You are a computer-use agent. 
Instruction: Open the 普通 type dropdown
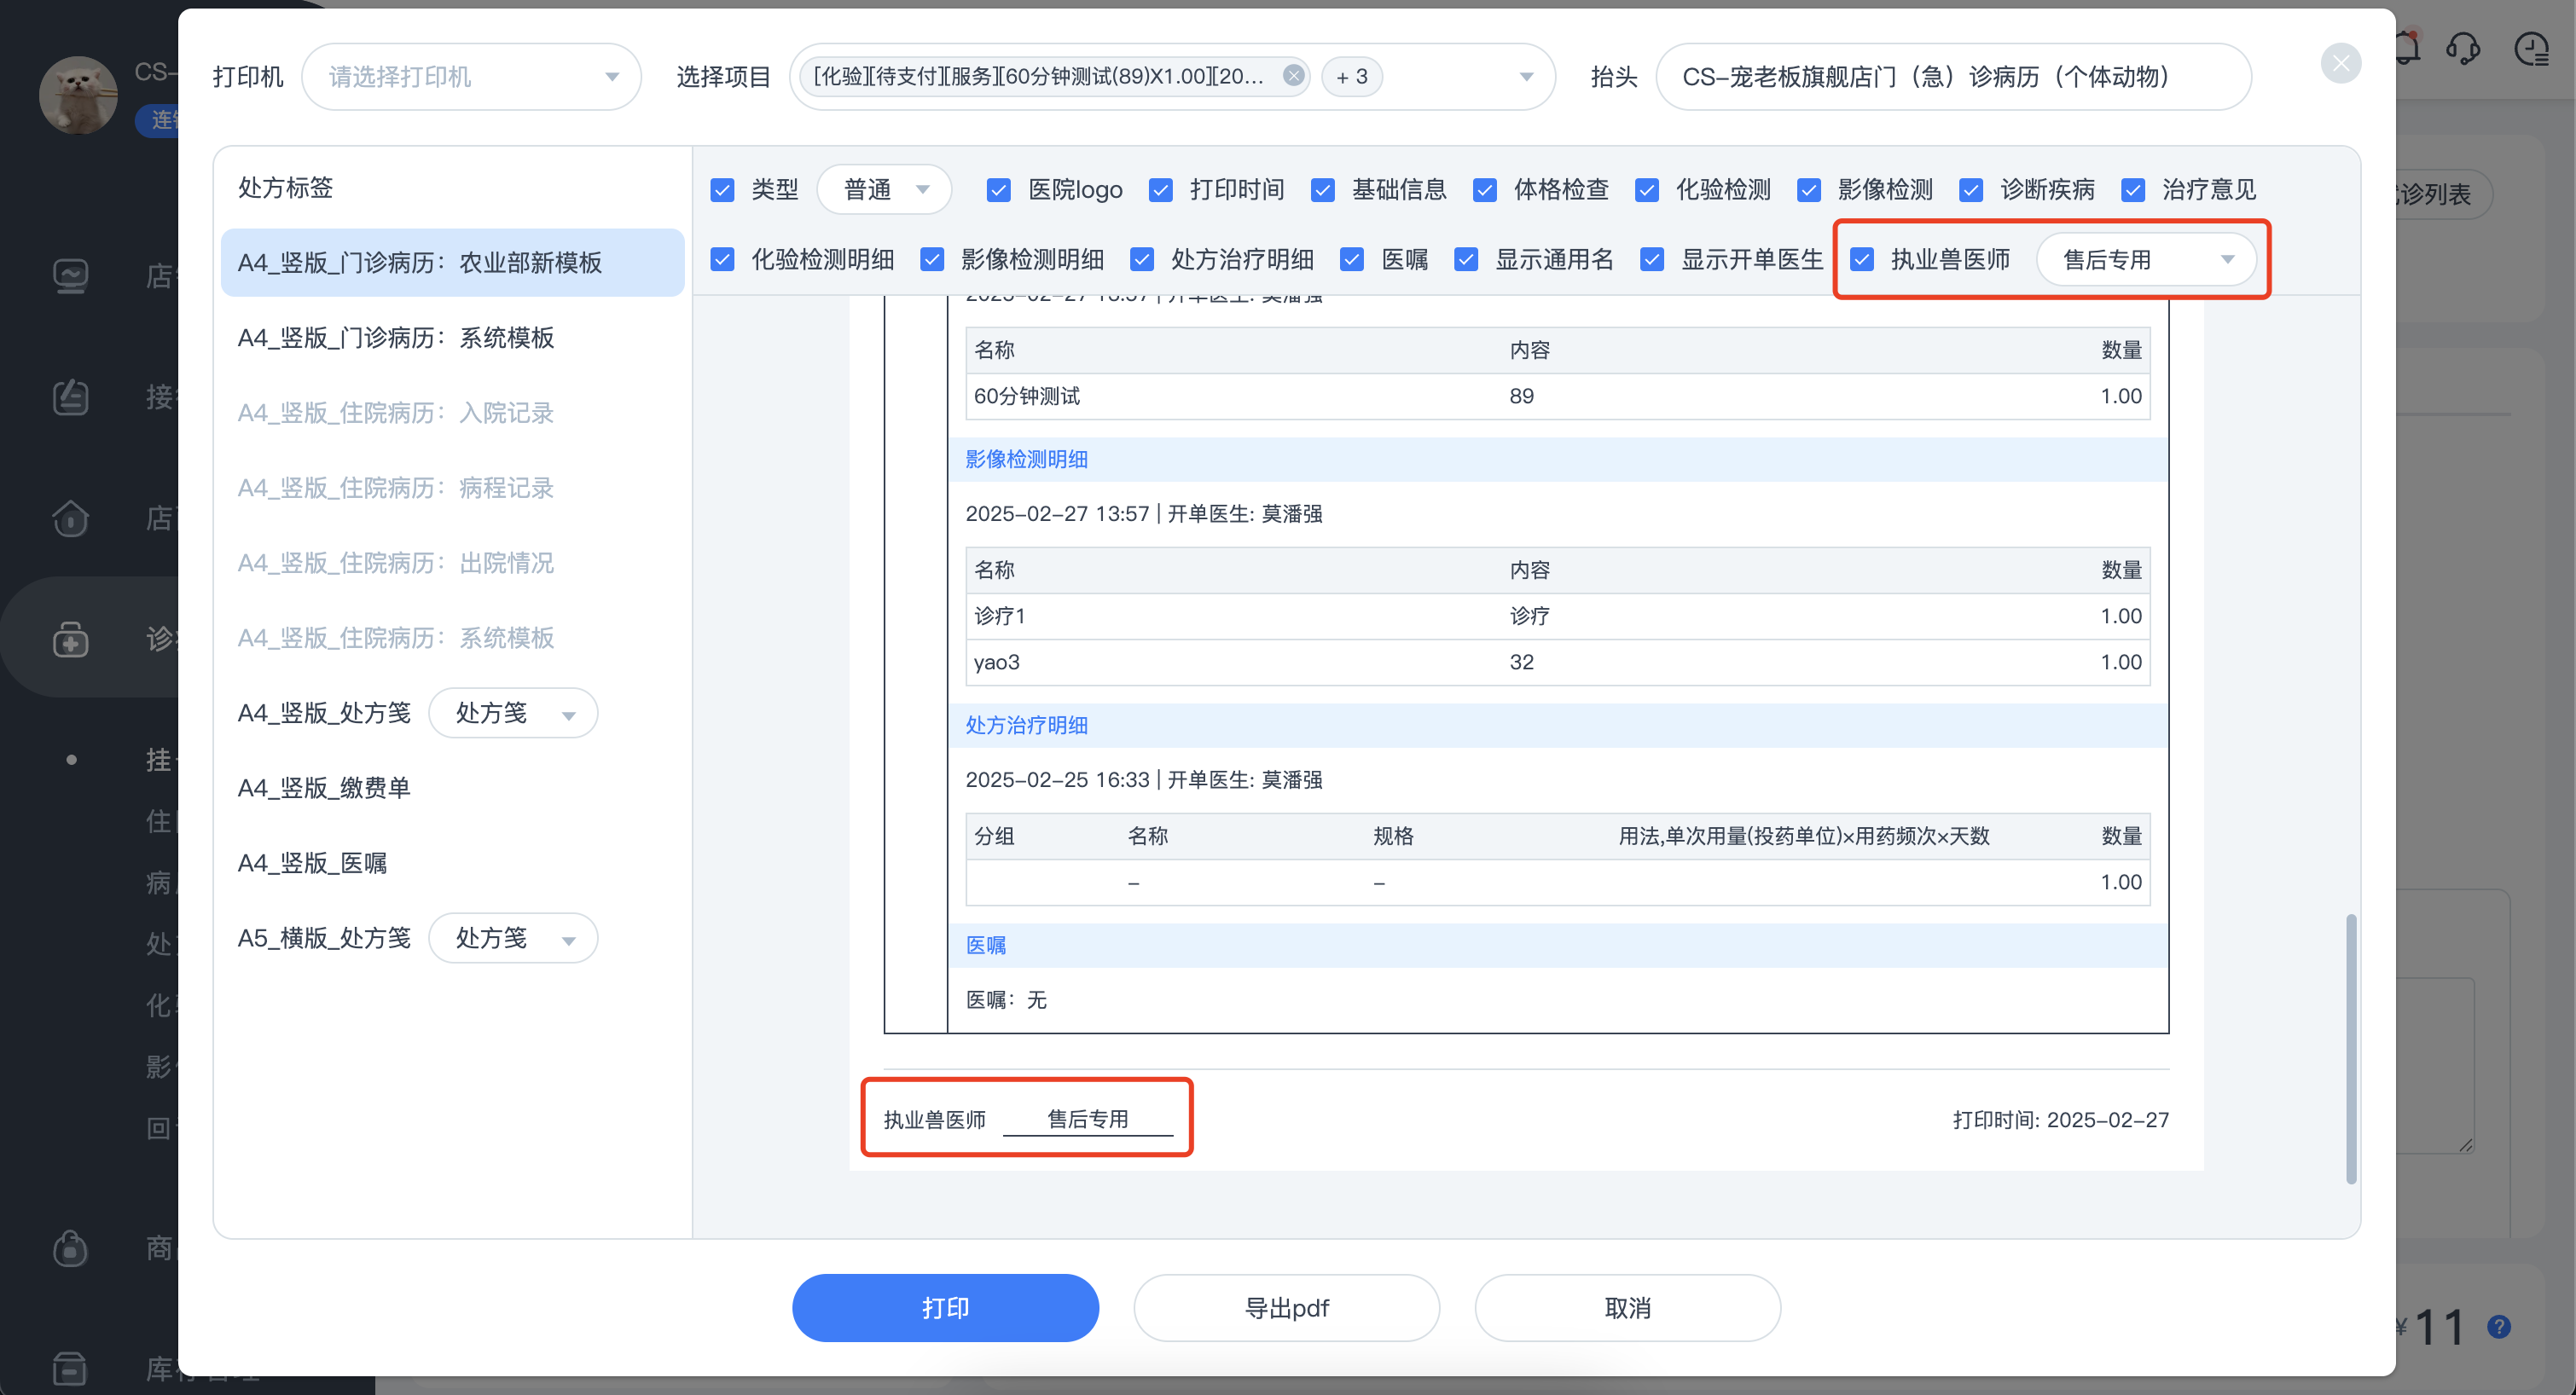pyautogui.click(x=884, y=190)
